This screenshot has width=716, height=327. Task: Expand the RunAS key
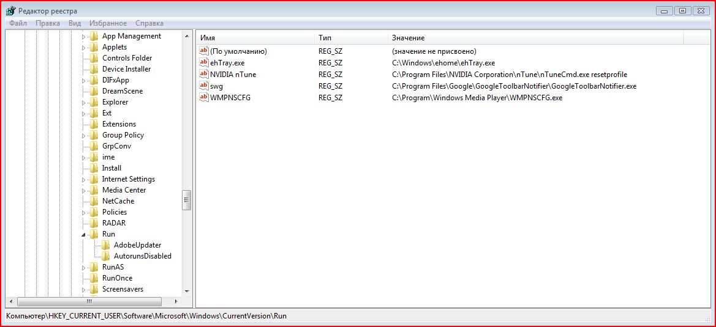tap(83, 267)
